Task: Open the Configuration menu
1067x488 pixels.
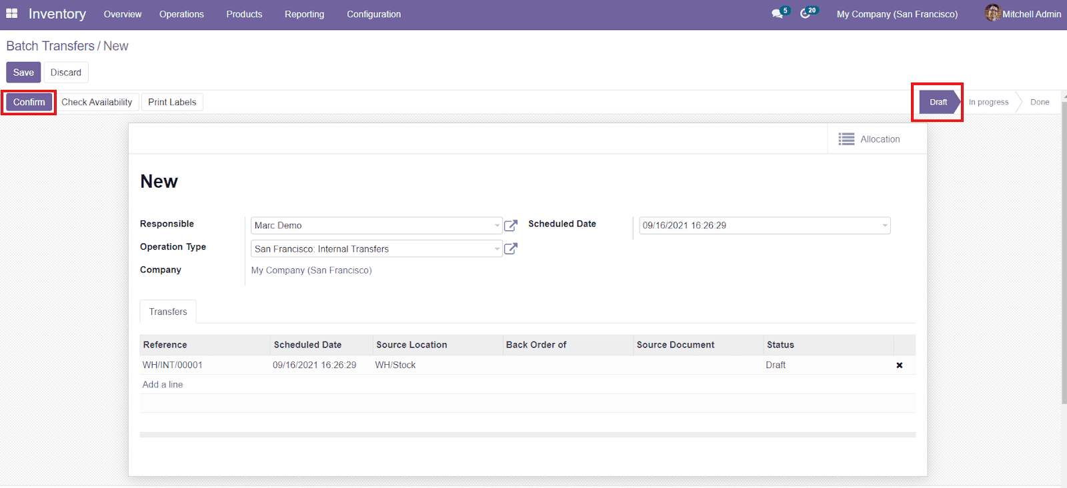Action: (373, 14)
